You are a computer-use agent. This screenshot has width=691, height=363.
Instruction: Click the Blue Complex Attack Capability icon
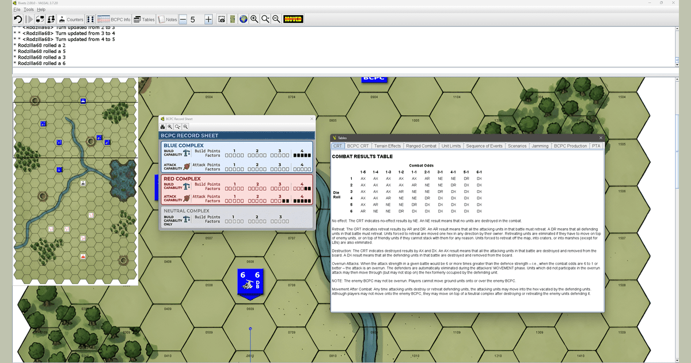187,167
